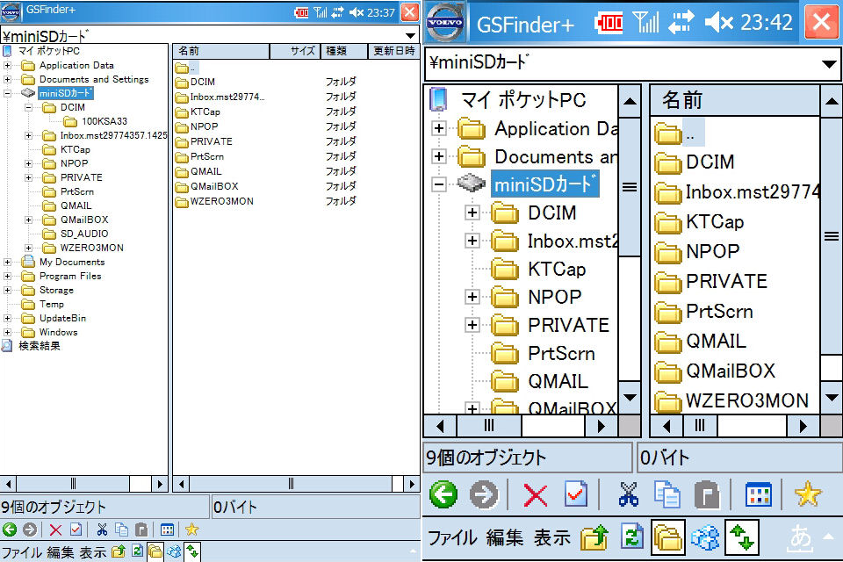Screen dimensions: 843x562
Task: Click the green Back arrow in the enlarged right window
Action: point(443,495)
